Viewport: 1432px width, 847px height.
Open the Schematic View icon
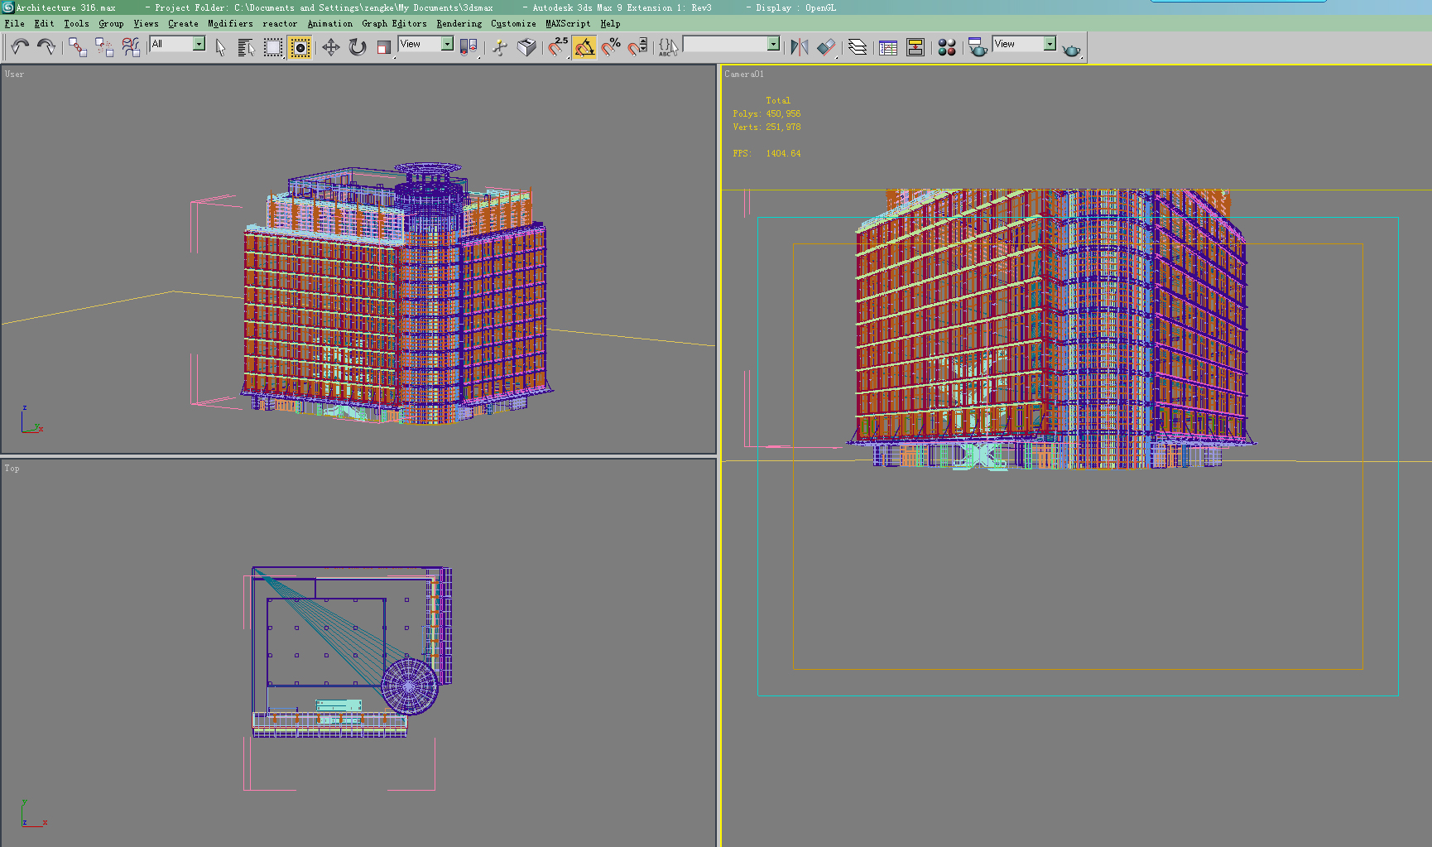pos(915,47)
